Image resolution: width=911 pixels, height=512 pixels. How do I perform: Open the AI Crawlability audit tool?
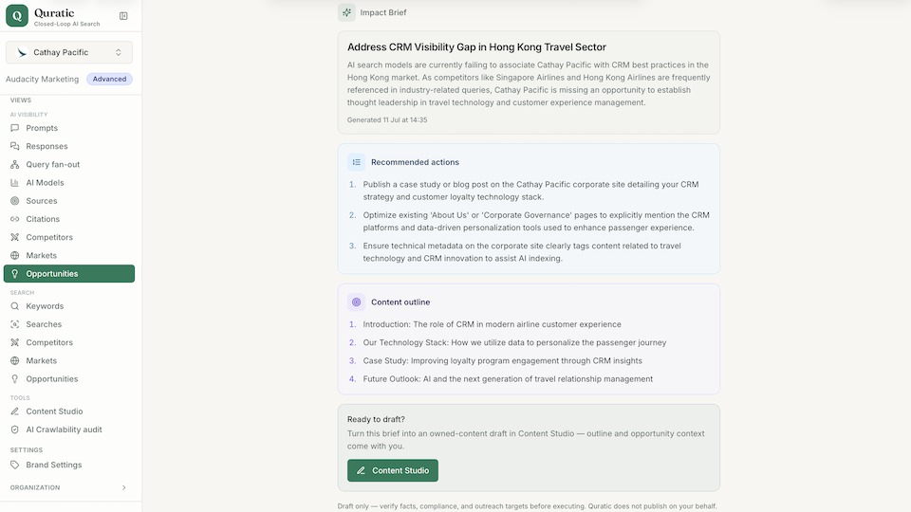(x=69, y=430)
